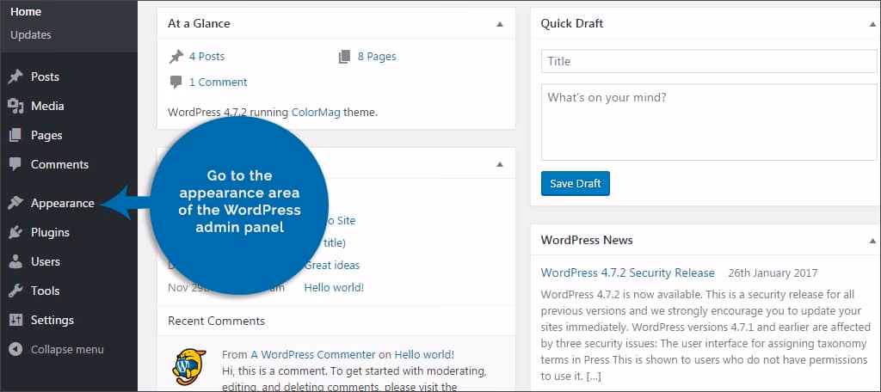Viewport: 881px width, 392px height.
Task: Click the Settings sliders icon
Action: pos(15,320)
